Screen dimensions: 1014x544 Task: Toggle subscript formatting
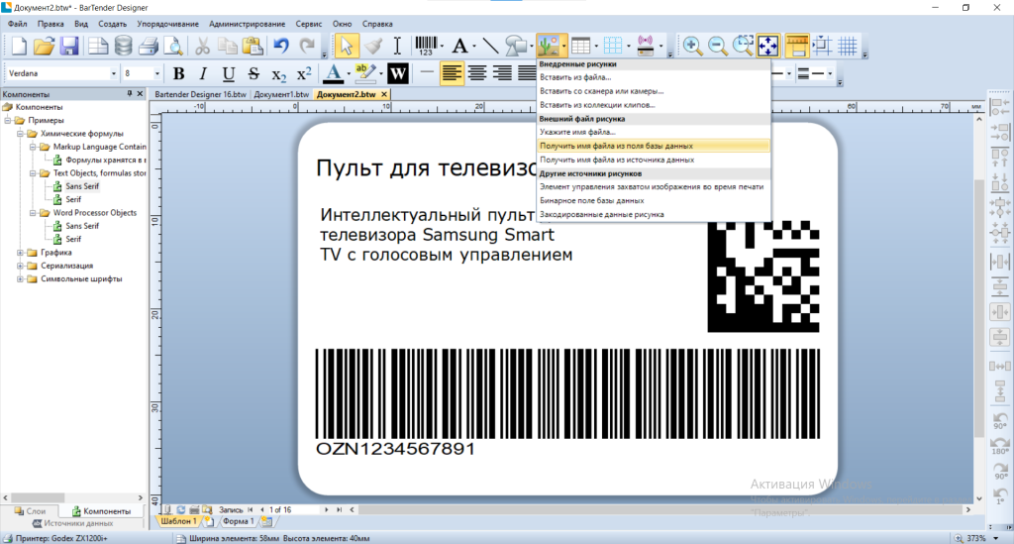278,74
